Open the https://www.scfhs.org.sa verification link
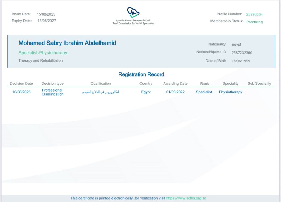Screen dimensions: 281x202 186,198
